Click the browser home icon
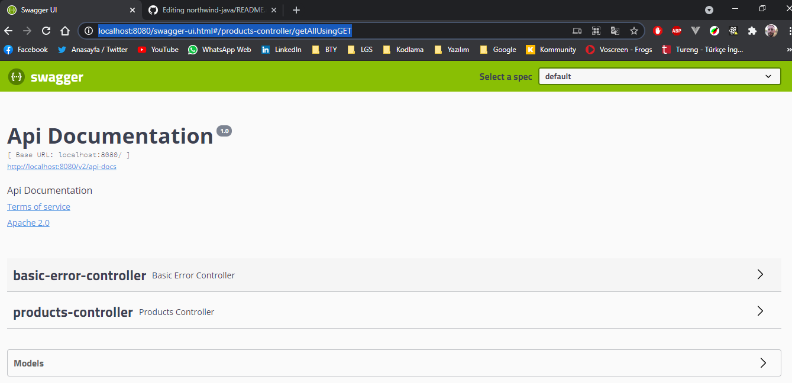Screen dimensions: 792x383 point(65,30)
